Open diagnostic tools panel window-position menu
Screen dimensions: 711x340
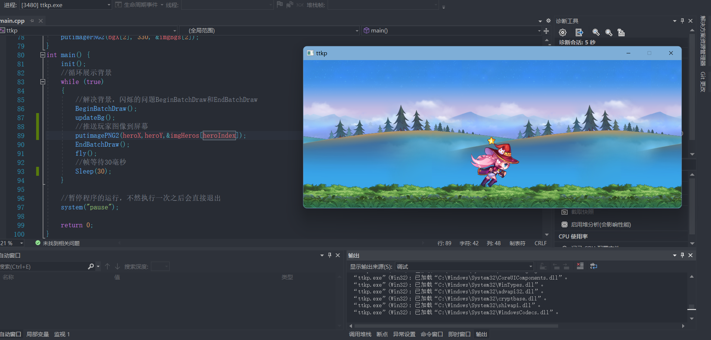(675, 21)
